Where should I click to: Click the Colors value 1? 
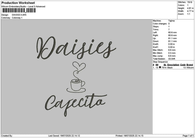pyautogui.click(x=188, y=5)
